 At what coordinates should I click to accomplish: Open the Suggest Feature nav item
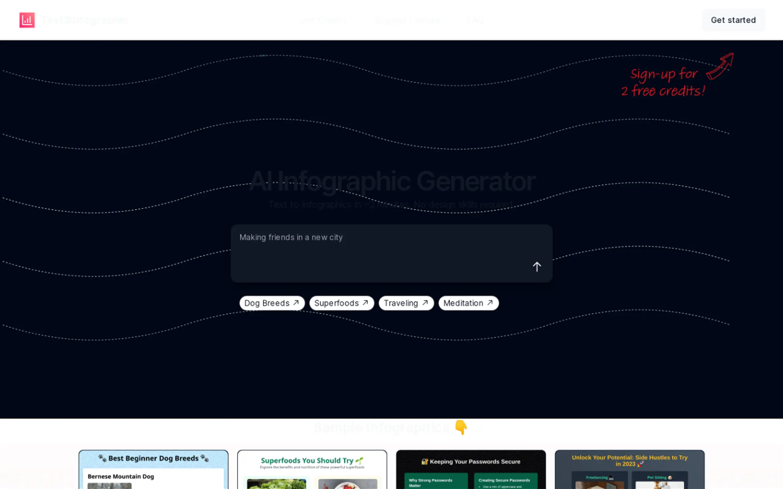[x=407, y=20]
